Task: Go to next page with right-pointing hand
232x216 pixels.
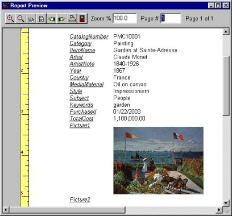Action: (x=61, y=19)
